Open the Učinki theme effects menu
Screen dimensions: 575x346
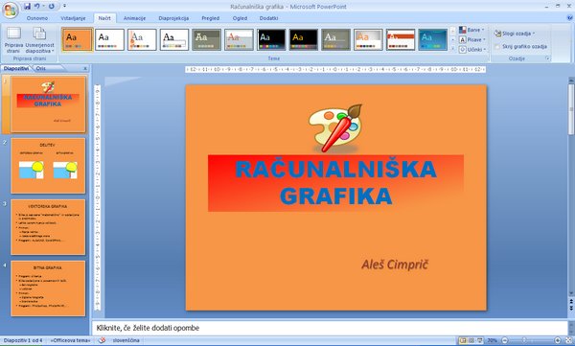[472, 49]
